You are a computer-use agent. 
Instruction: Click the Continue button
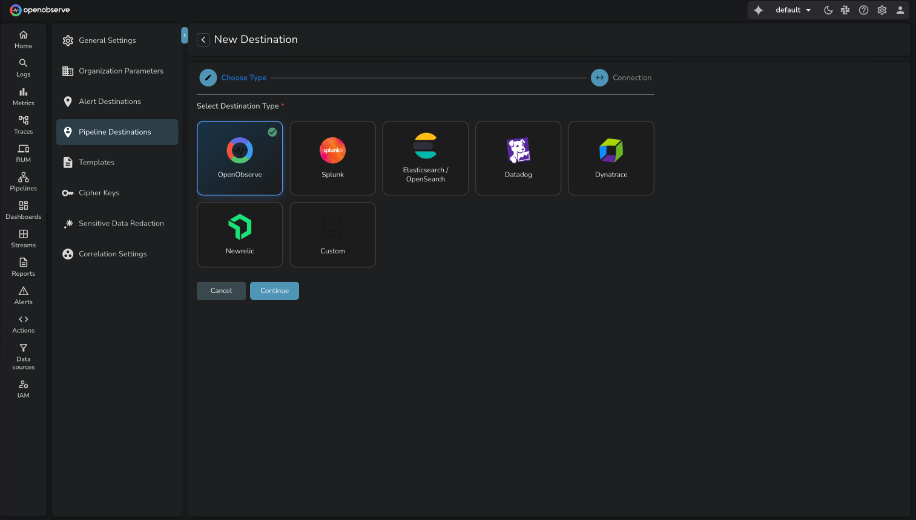point(274,291)
